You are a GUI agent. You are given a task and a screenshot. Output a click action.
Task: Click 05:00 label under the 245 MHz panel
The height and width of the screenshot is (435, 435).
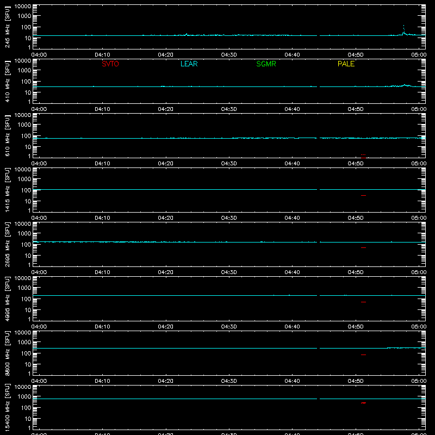tap(419, 55)
